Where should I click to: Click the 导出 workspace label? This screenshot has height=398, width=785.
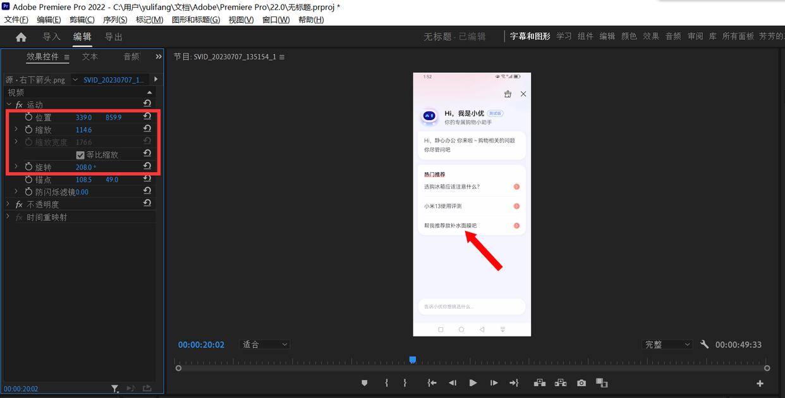point(113,36)
